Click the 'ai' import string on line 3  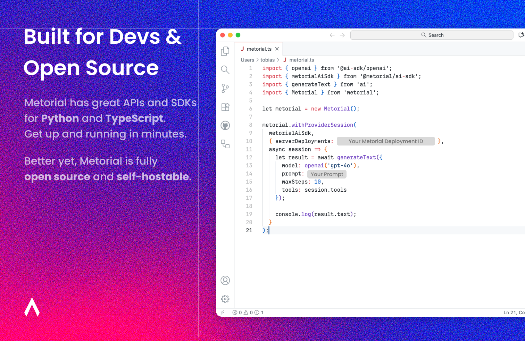363,85
